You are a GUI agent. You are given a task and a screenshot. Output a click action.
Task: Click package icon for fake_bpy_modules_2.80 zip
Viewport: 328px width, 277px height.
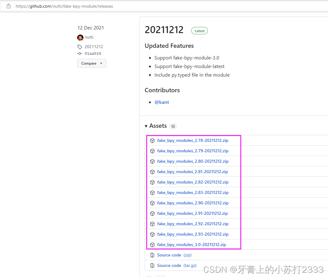[x=152, y=161]
